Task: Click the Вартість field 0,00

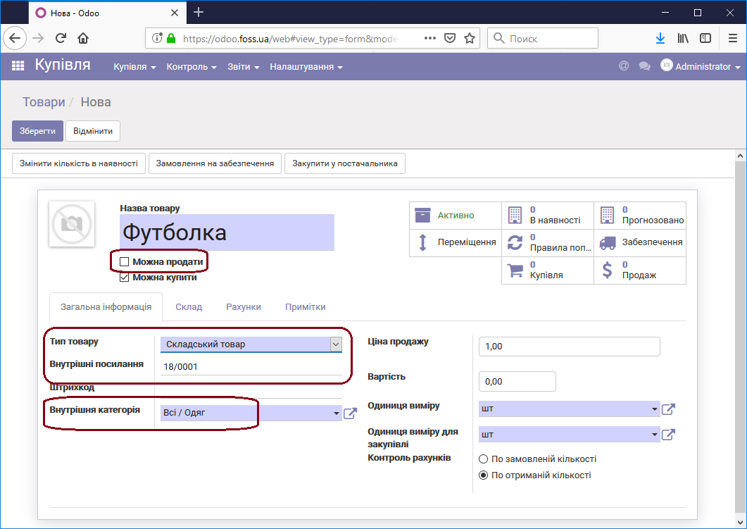Action: [517, 381]
